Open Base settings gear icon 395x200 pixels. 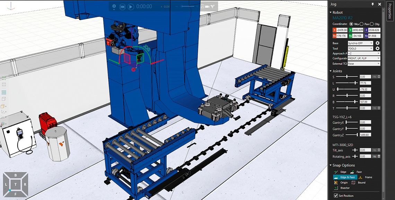pyautogui.click(x=378, y=43)
